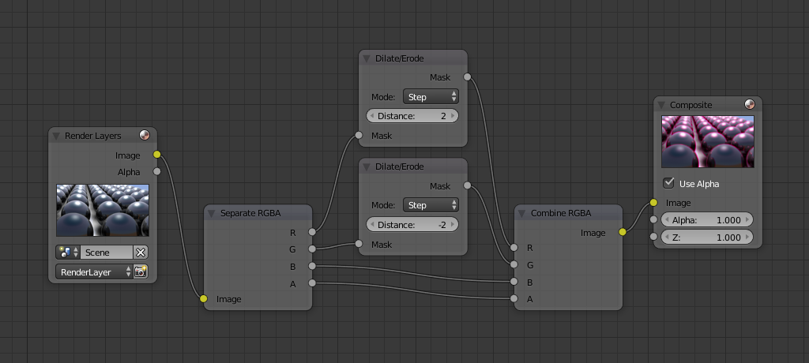Collapse the Composite node

pos(662,105)
